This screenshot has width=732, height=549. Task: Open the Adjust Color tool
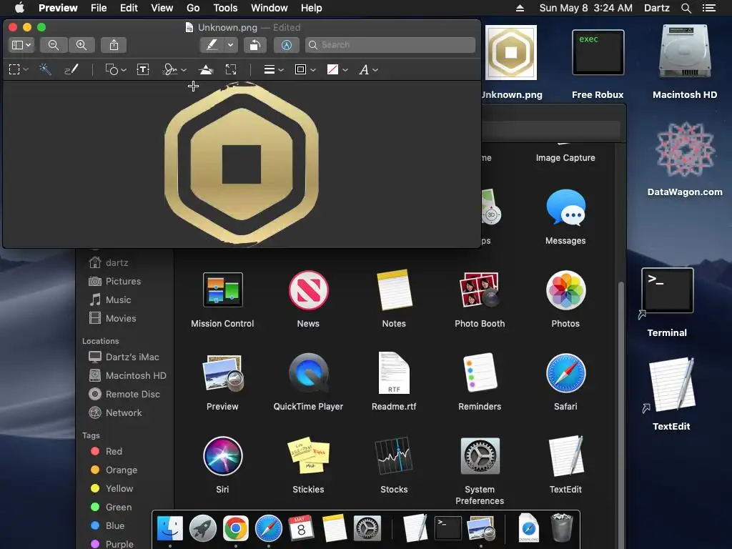click(205, 69)
